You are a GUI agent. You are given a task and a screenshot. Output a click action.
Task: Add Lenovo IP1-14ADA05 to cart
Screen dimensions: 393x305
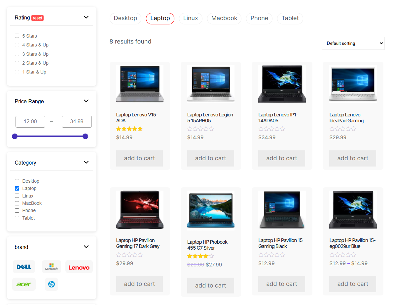tap(282, 158)
